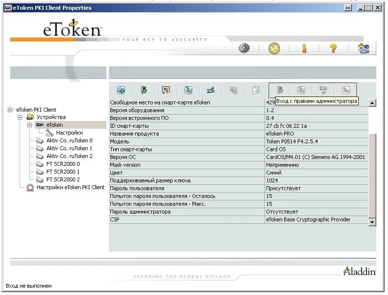Click the gear settings icon in header
This screenshot has width=388, height=295.
[244, 48]
